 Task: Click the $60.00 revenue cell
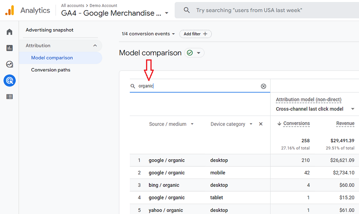click(347, 185)
